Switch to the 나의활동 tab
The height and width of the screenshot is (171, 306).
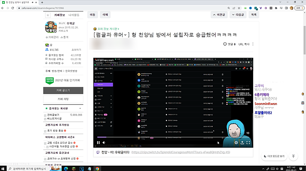point(74,15)
